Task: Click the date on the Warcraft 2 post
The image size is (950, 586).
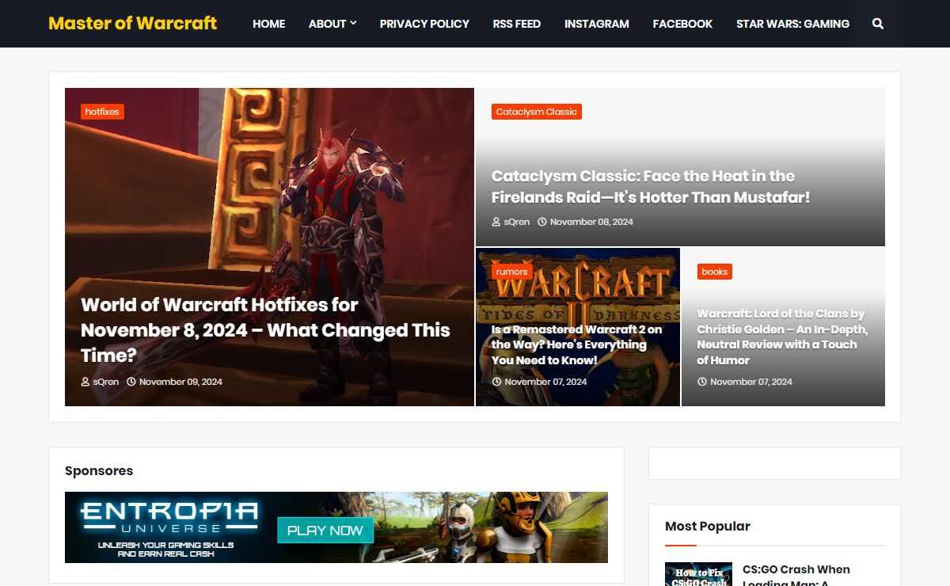Action: coord(545,382)
